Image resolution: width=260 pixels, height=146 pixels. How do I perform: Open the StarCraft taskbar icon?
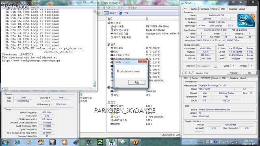tap(88, 142)
